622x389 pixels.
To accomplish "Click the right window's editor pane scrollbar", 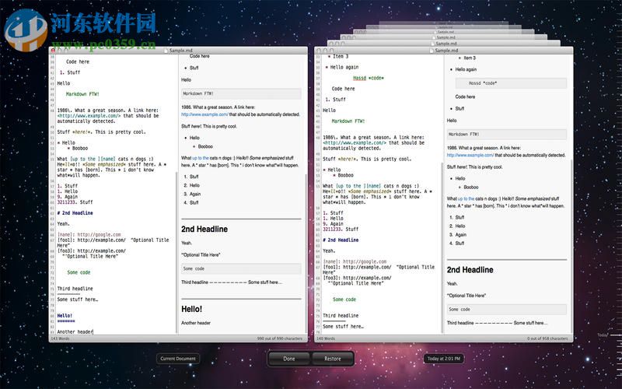I will coord(442,247).
